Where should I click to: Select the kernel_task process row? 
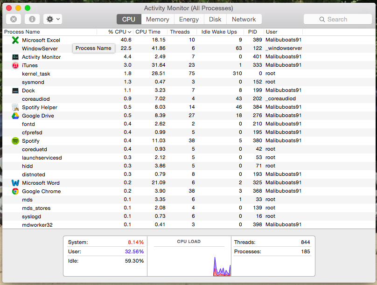click(x=189, y=74)
